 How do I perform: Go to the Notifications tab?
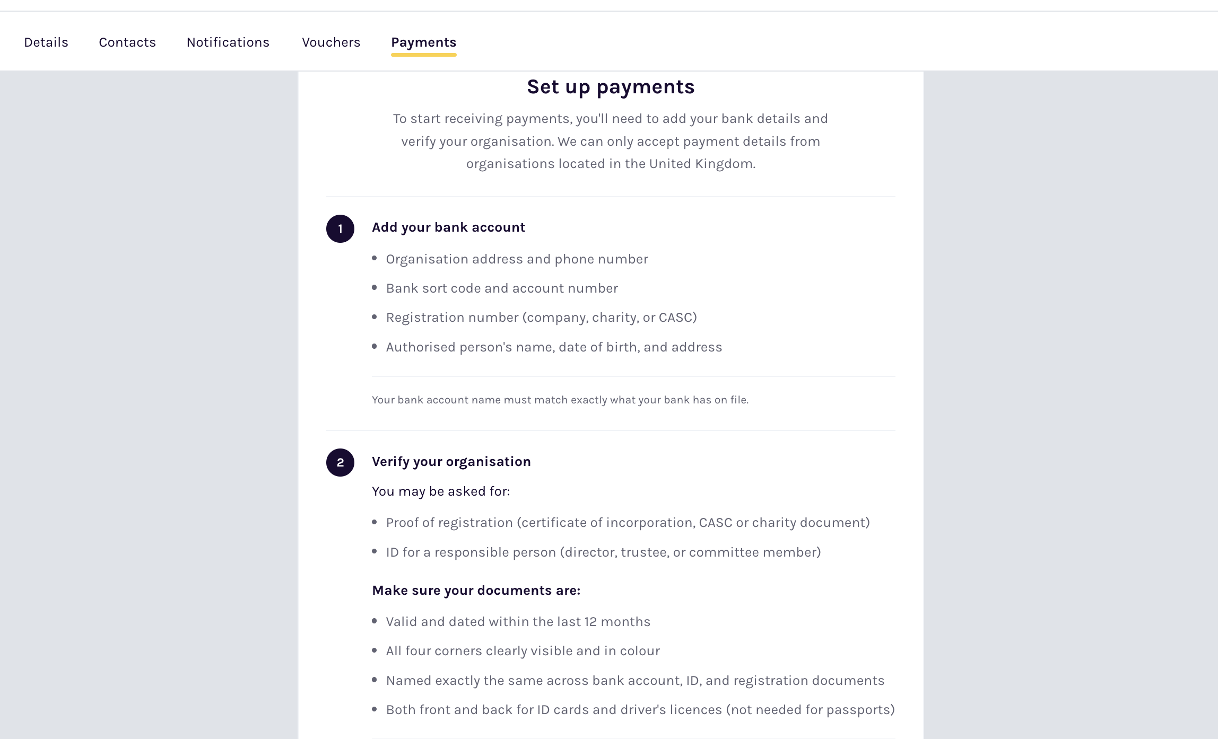(x=228, y=42)
